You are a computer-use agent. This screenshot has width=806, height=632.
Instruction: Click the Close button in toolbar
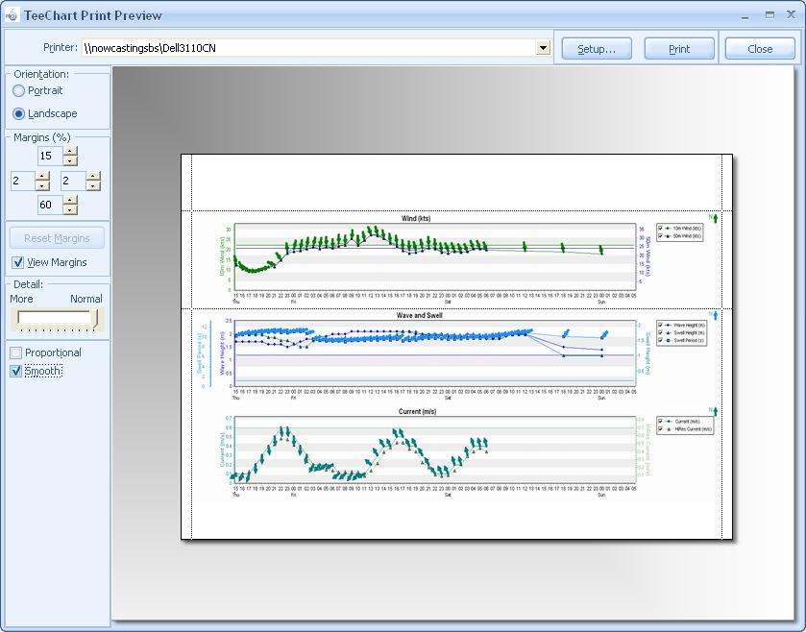click(x=760, y=49)
